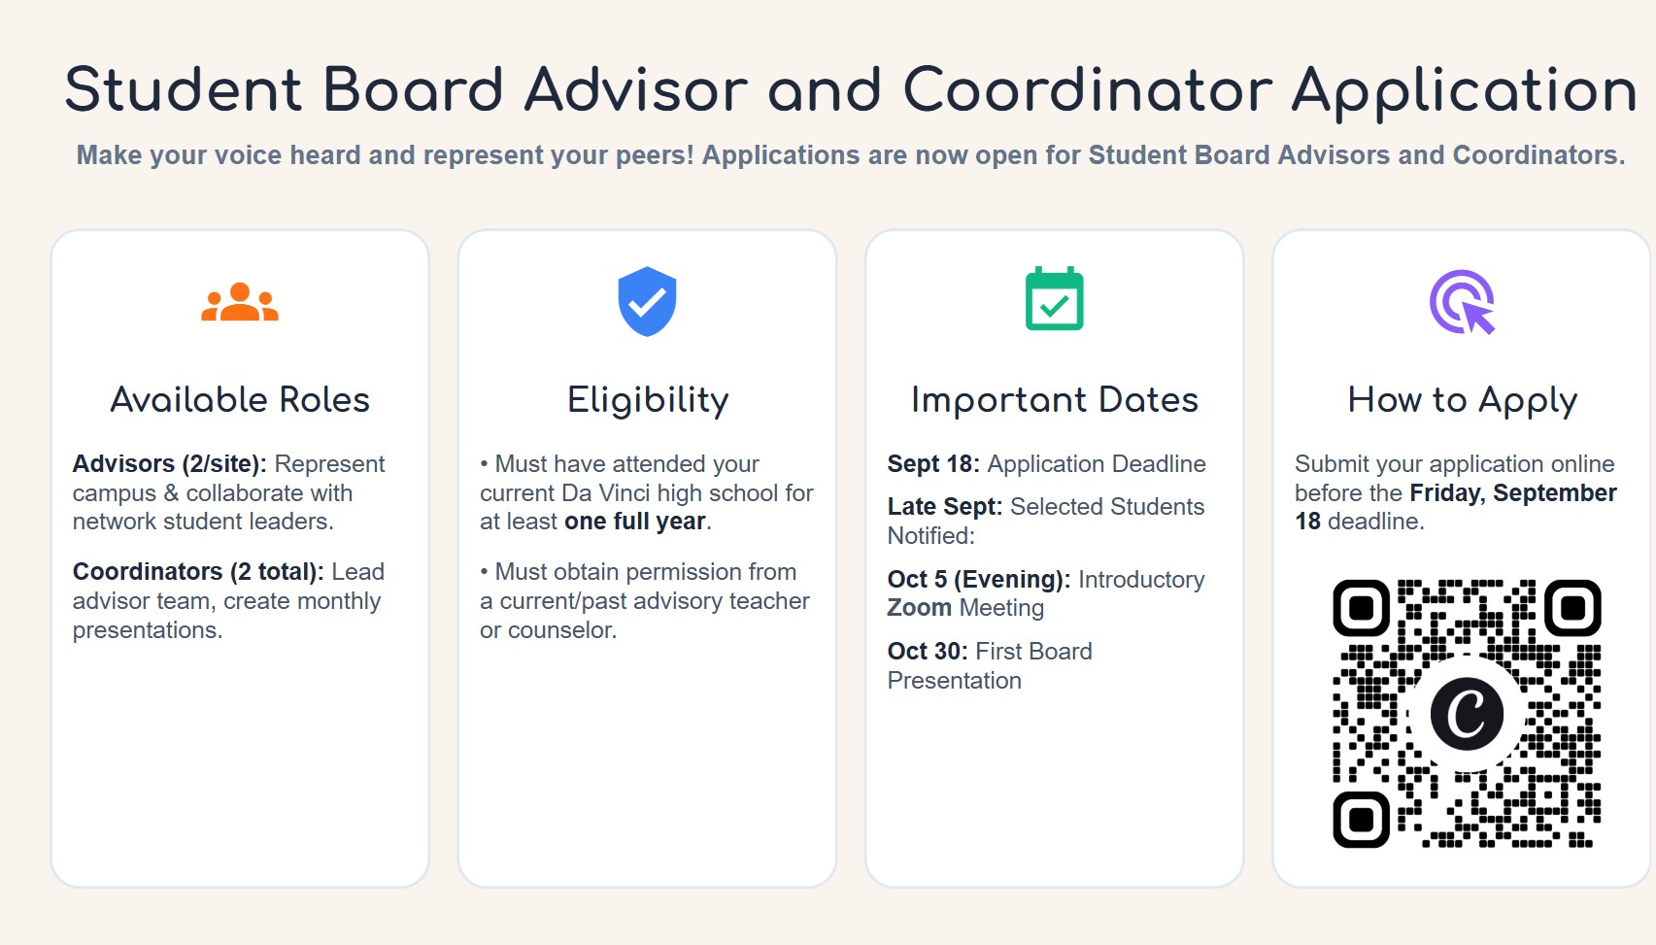Click the blue shield checkmark icon
The image size is (1656, 945).
[x=647, y=301]
